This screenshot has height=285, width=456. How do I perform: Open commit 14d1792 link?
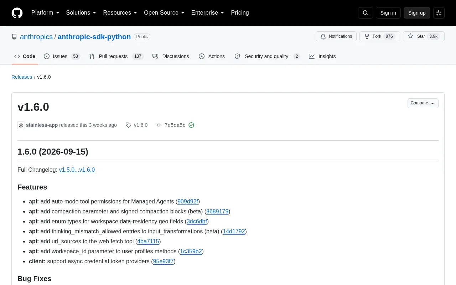coord(234,232)
